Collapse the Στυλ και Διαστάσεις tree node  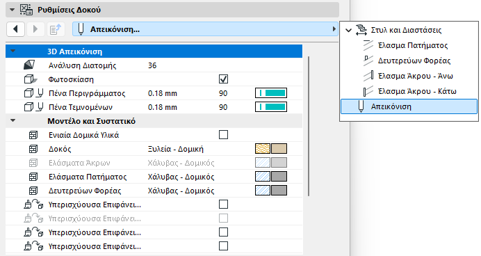pos(348,30)
